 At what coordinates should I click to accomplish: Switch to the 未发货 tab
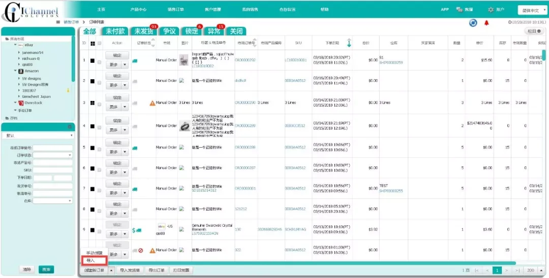coord(143,31)
